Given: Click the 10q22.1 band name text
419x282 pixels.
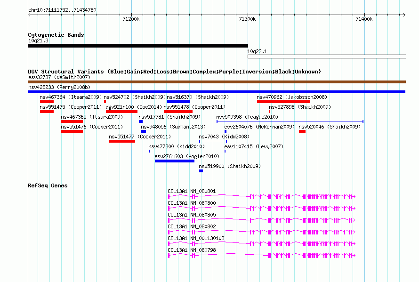Looking at the screenshot, I should point(257,52).
